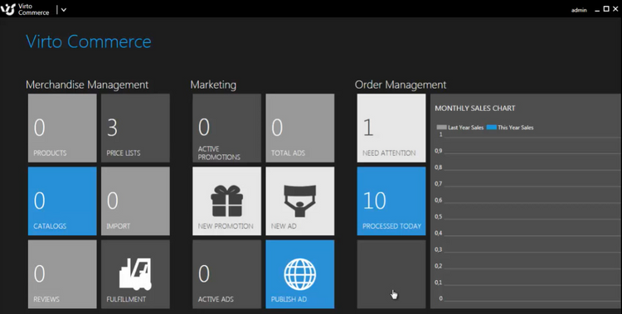Click the 0,1 axis label on chart

pos(438,283)
